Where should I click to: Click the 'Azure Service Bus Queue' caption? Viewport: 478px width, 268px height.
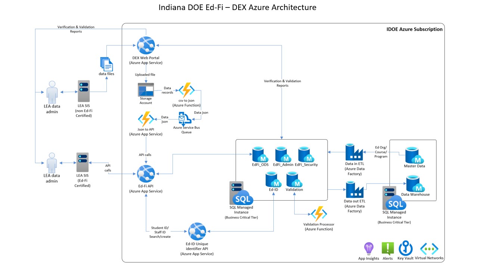point(187,129)
